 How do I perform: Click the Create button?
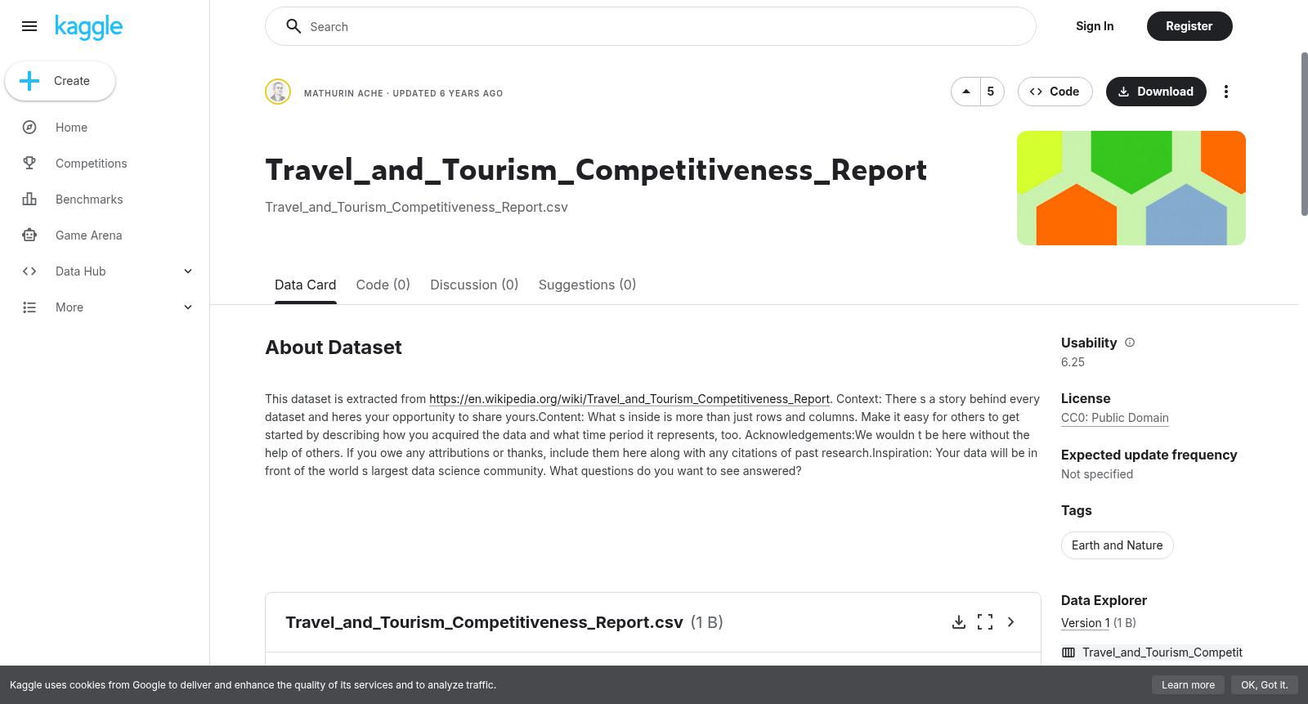(x=60, y=81)
